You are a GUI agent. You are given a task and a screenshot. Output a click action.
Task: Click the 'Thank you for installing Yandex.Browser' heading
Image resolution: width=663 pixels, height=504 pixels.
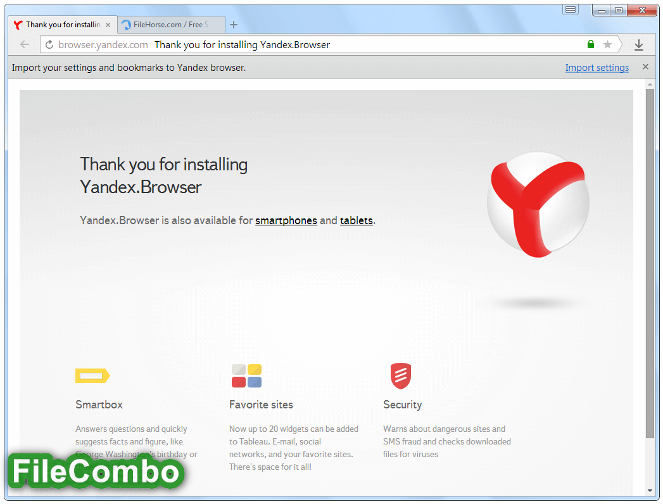click(163, 175)
